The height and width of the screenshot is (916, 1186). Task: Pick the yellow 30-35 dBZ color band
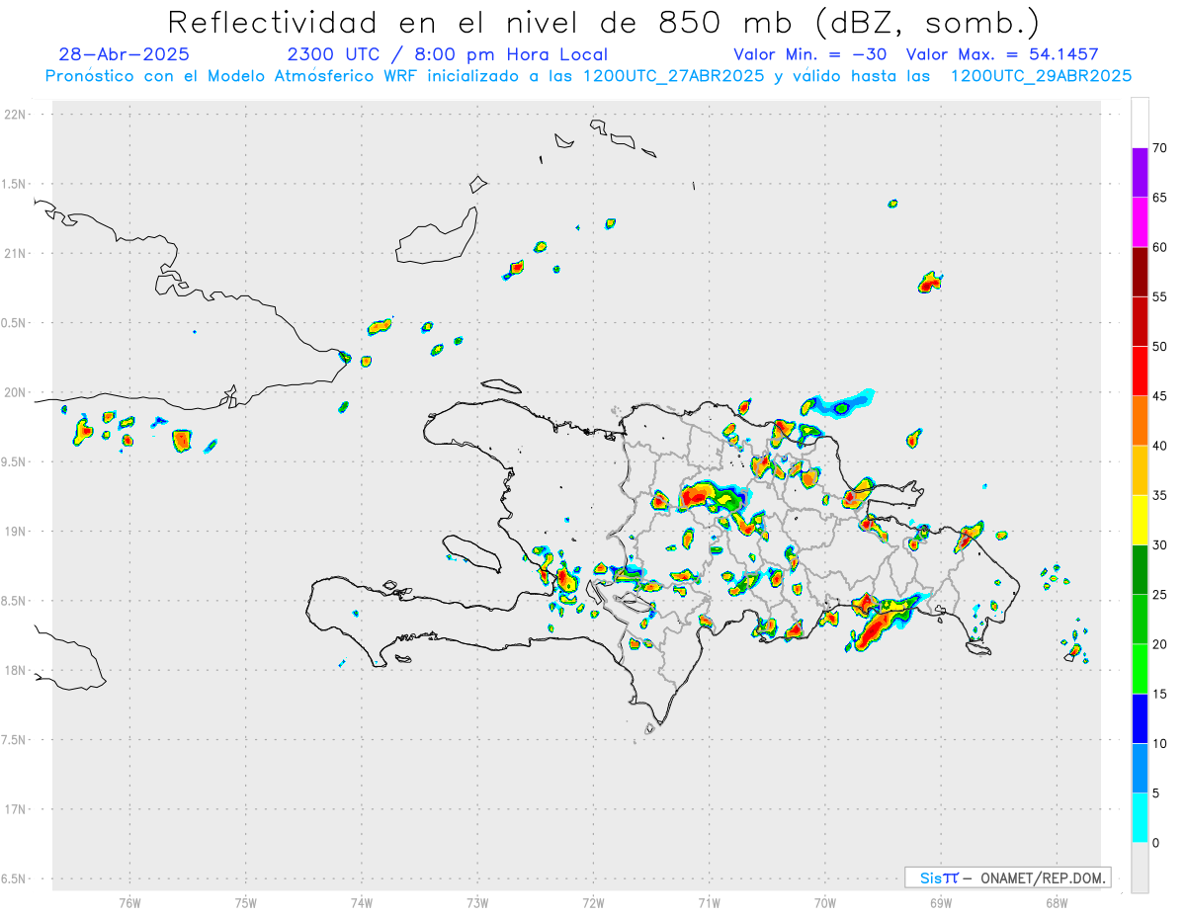pyautogui.click(x=1140, y=520)
